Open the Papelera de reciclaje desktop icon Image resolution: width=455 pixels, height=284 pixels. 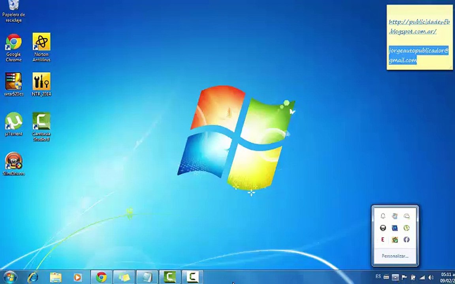(13, 11)
